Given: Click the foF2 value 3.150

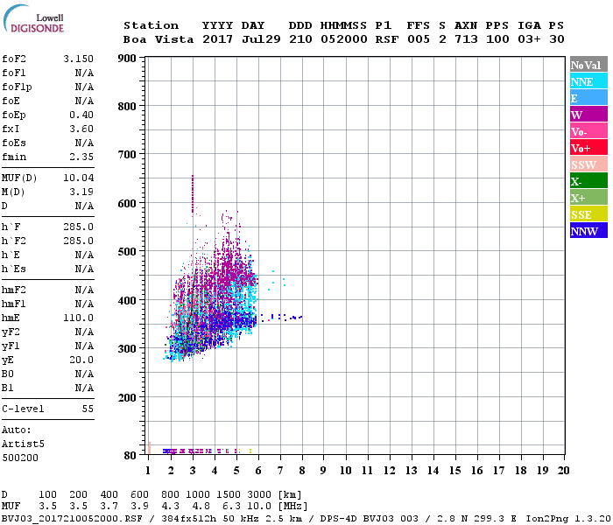Looking at the screenshot, I should coord(78,59).
